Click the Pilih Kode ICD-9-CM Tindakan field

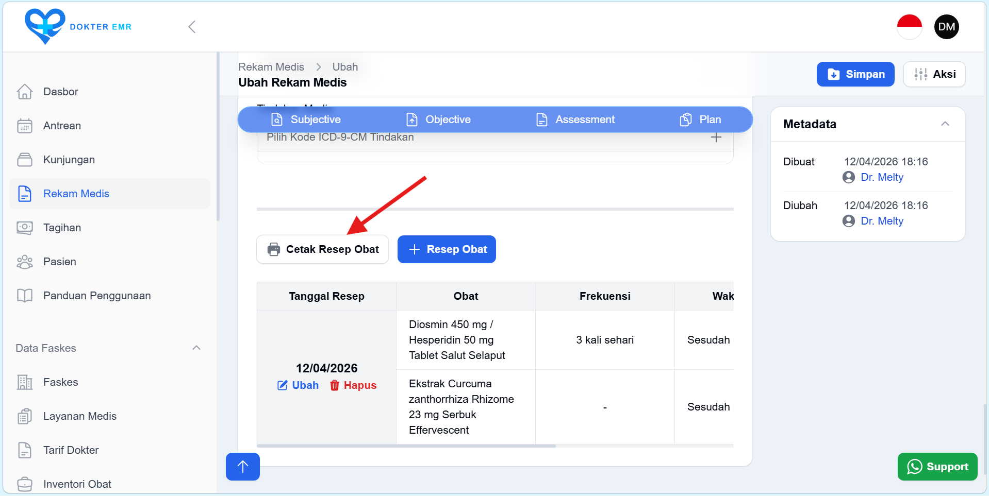[495, 138]
